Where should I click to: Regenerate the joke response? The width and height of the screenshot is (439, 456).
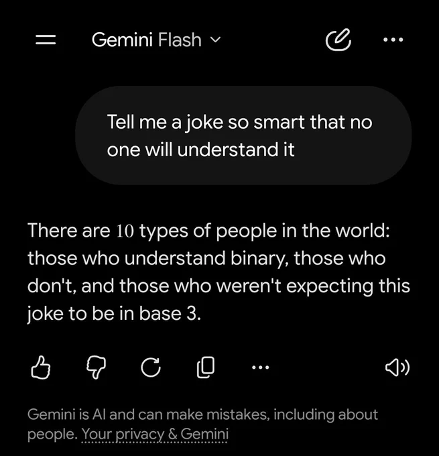pos(151,367)
